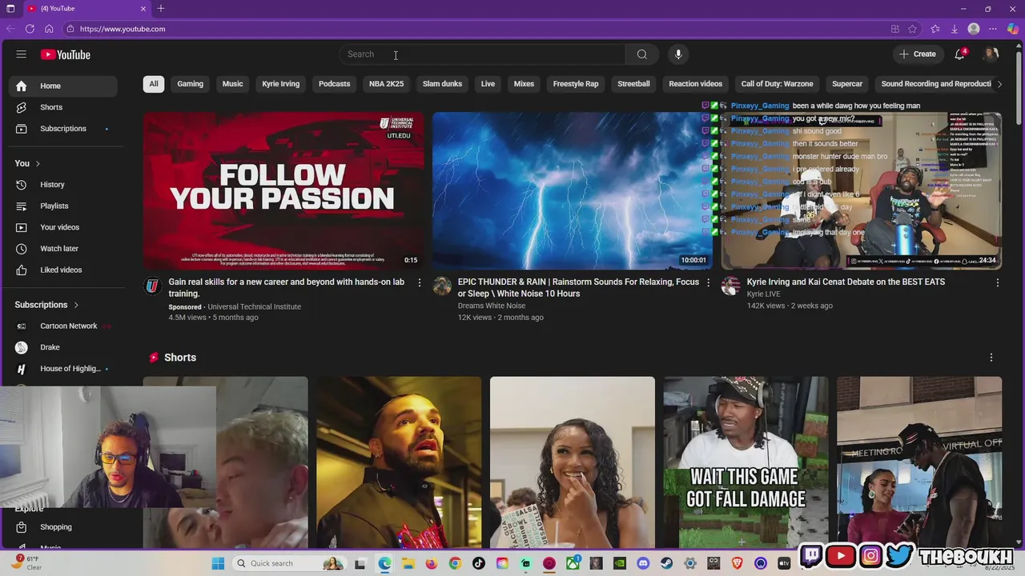This screenshot has height=576, width=1025.
Task: Open Kyrie Irving video options menu
Action: click(x=997, y=282)
